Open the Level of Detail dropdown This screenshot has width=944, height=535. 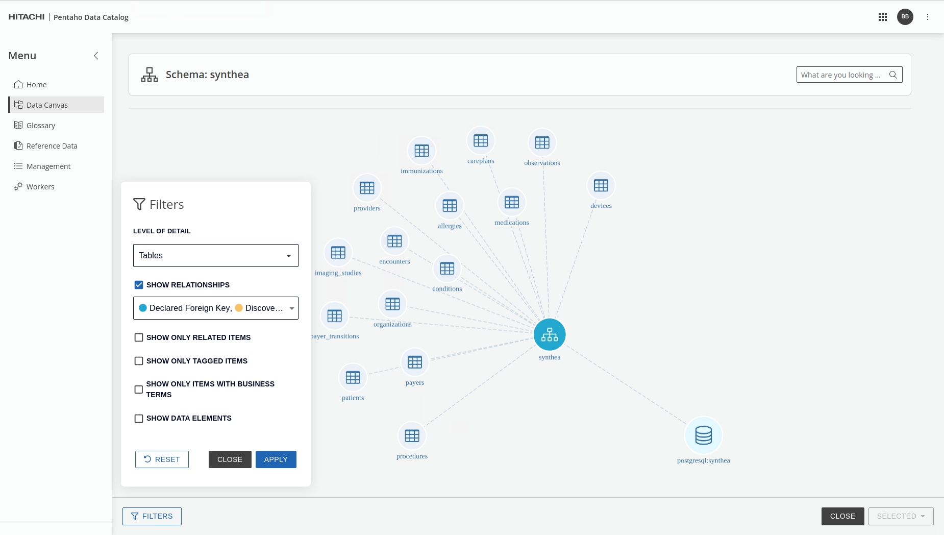tap(215, 255)
